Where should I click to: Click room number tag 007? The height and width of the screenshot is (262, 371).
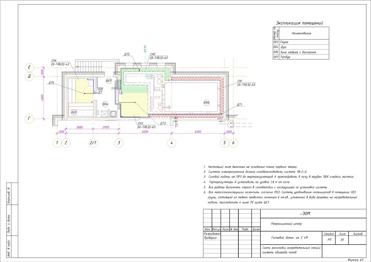[109, 81]
